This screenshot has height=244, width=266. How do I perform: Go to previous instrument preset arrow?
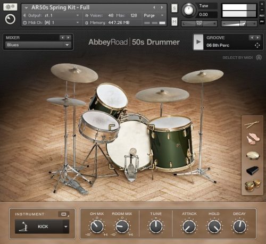[x=154, y=7]
